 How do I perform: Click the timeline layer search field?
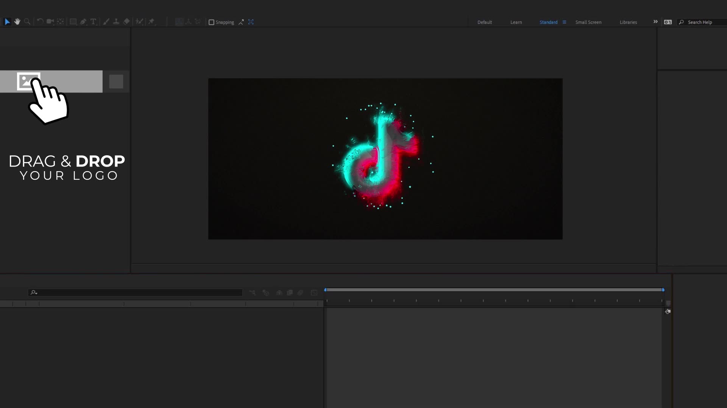point(135,292)
